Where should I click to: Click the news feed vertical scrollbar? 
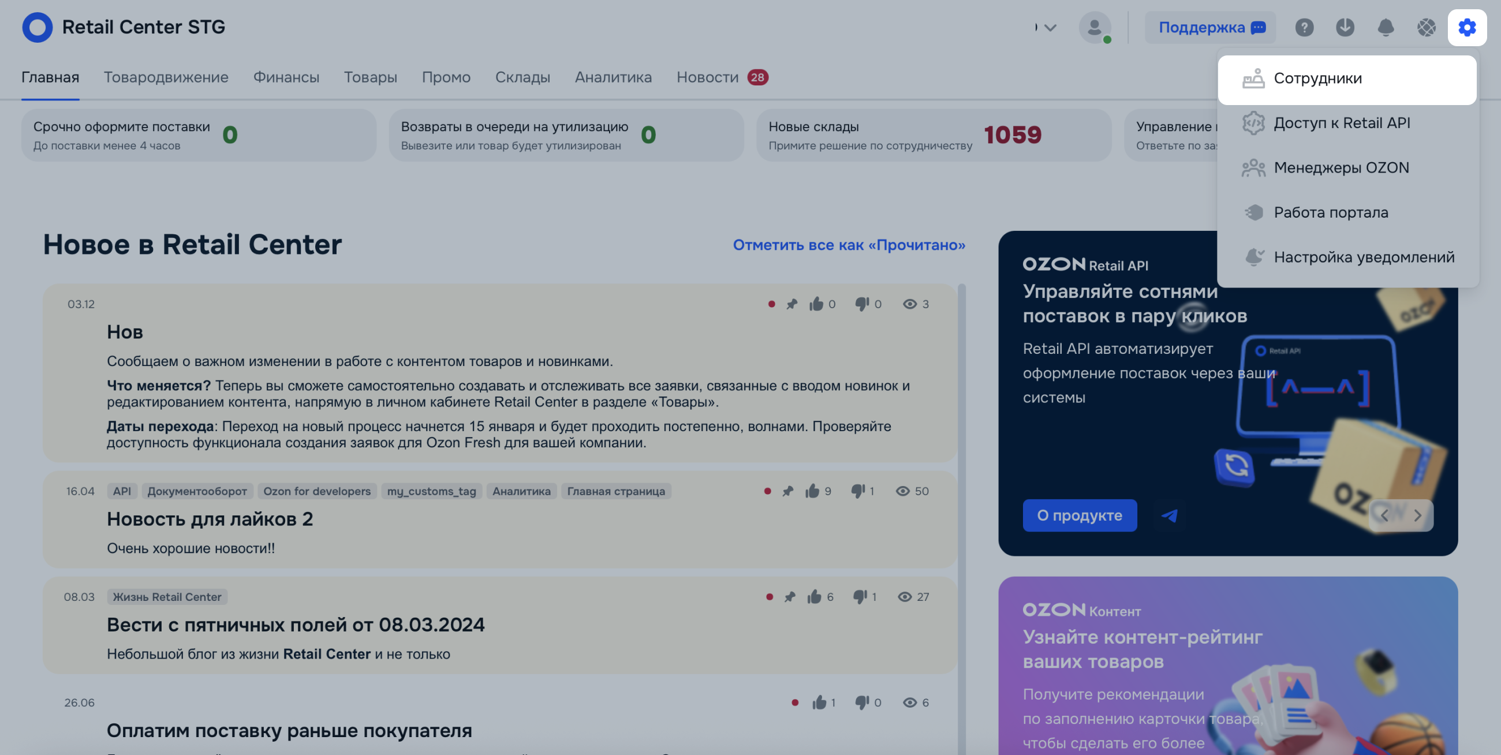[961, 466]
